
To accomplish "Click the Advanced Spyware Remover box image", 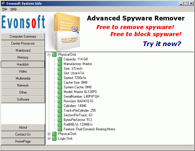I will coord(67,32).
